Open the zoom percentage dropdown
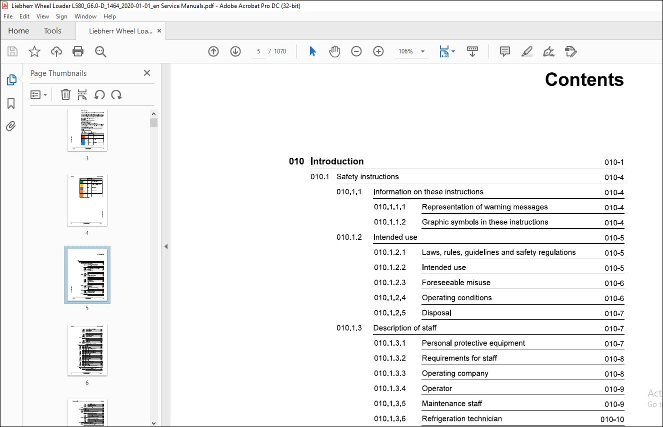 tap(423, 51)
